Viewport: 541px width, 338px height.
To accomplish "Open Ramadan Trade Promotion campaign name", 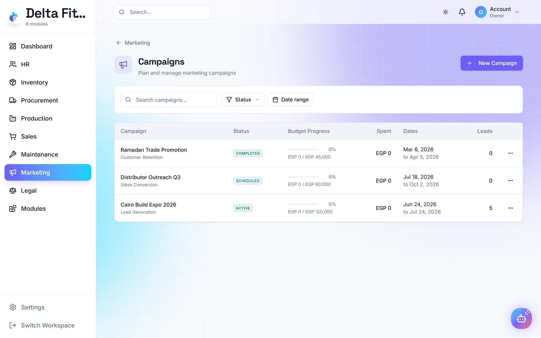I will pos(154,150).
